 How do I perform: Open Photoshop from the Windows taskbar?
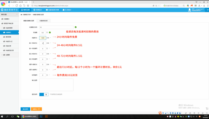(41, 116)
